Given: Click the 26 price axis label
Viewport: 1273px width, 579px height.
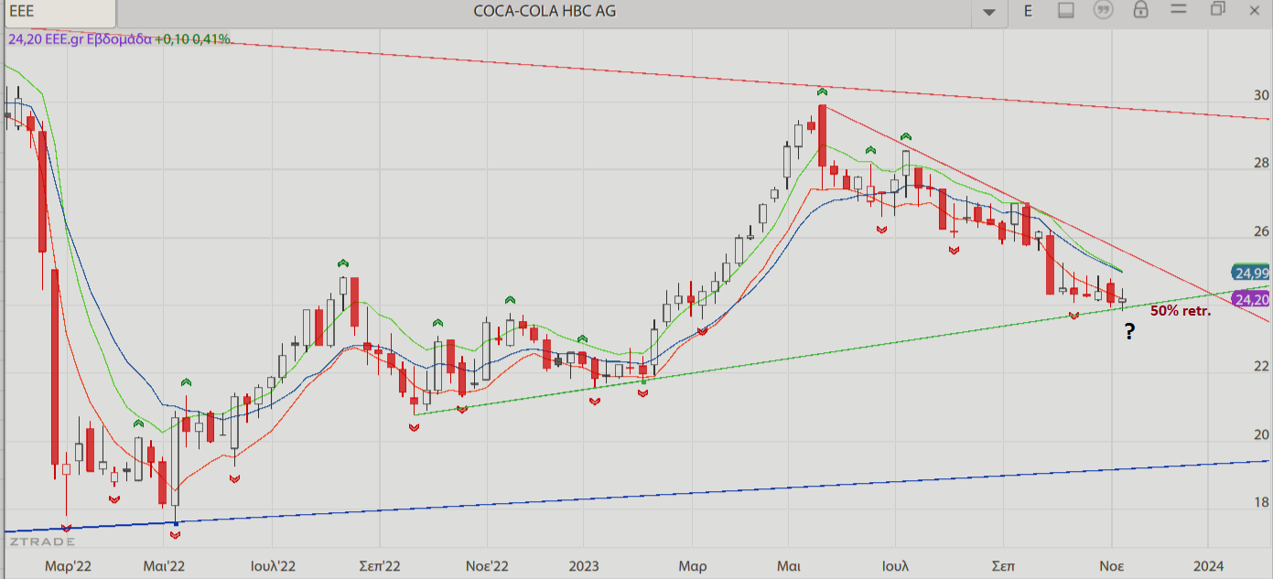Looking at the screenshot, I should coord(1262,231).
